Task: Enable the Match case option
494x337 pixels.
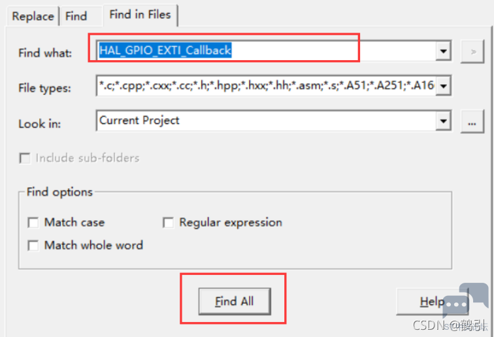Action: tap(33, 222)
